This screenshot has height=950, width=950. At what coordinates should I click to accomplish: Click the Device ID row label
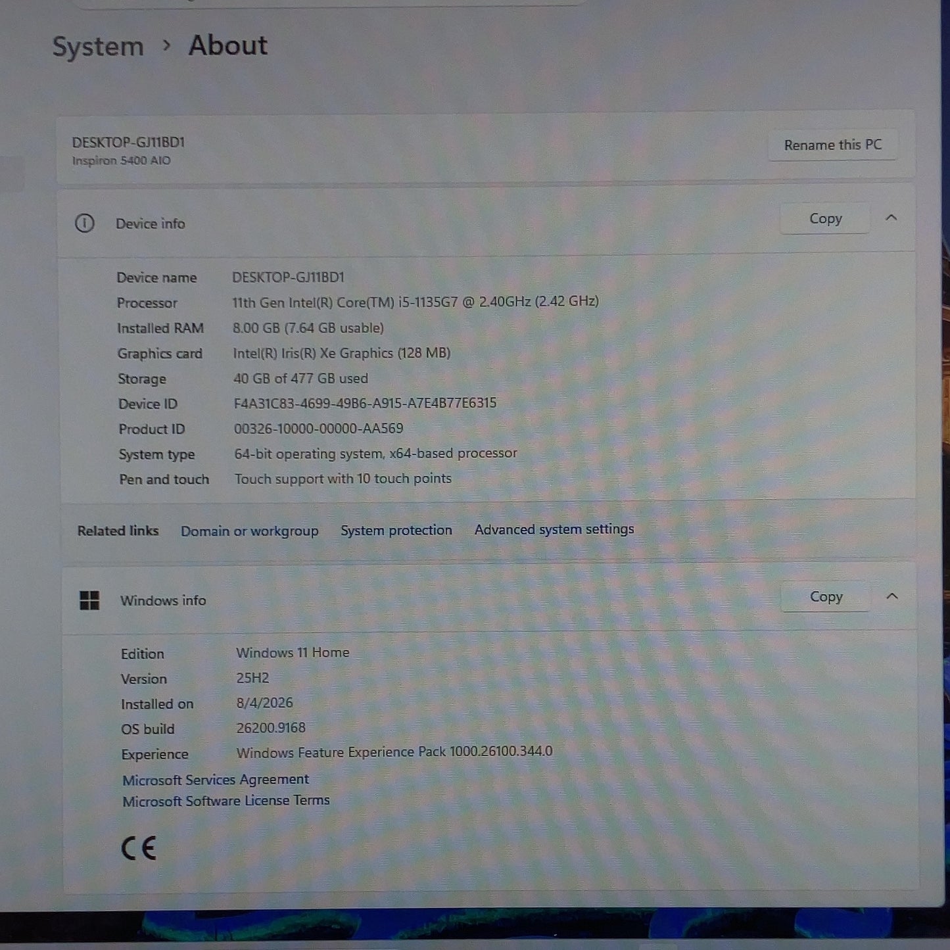coord(148,404)
